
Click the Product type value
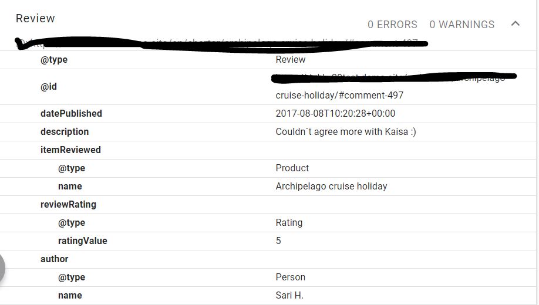pyautogui.click(x=292, y=168)
